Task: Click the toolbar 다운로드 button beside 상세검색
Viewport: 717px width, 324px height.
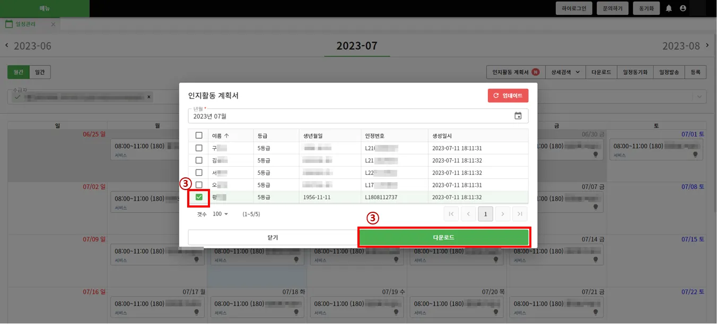Action: (601, 72)
